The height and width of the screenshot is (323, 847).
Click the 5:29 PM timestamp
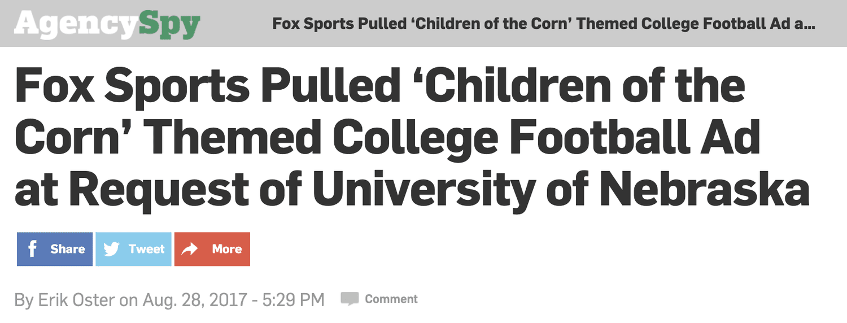tap(294, 299)
